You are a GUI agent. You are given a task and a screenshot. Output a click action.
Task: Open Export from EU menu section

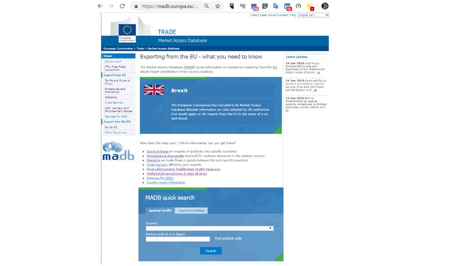[115, 75]
